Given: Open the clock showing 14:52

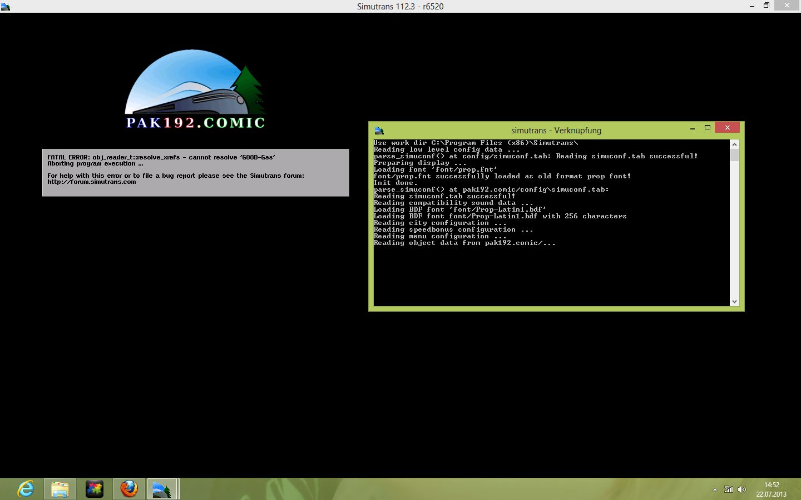Looking at the screenshot, I should pos(772,489).
